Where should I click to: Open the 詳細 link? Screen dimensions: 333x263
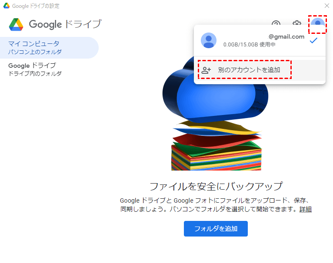[x=305, y=209]
